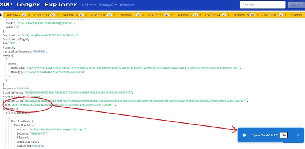This screenshot has width=305, height=149.
Task: Click the Go button to open hash link
Action: point(283,135)
